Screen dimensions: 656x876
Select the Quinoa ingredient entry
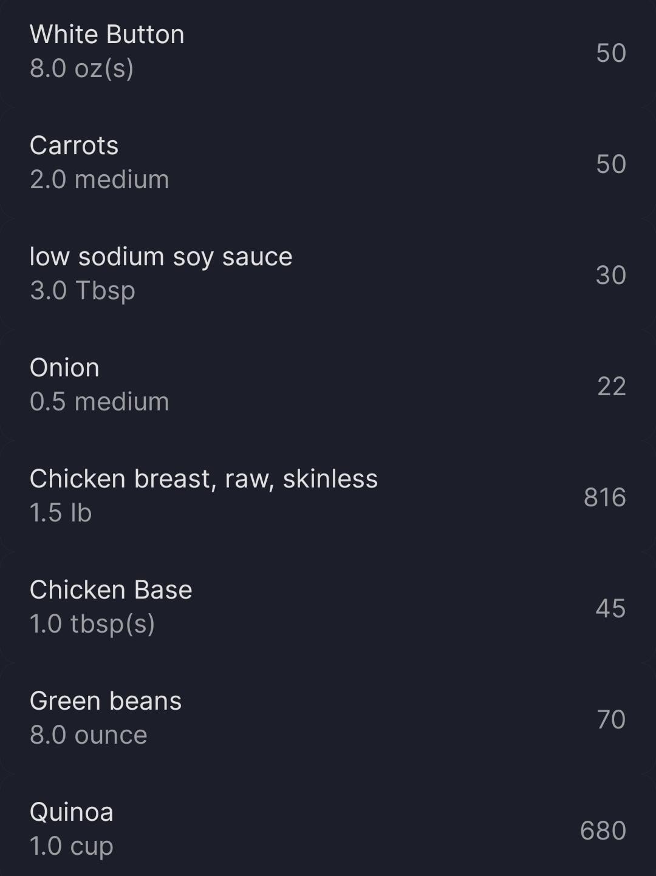point(72,812)
